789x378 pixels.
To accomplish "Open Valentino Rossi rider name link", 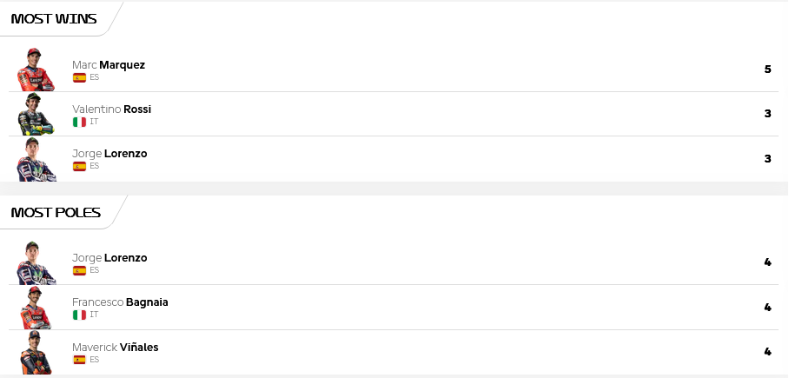I will [111, 109].
